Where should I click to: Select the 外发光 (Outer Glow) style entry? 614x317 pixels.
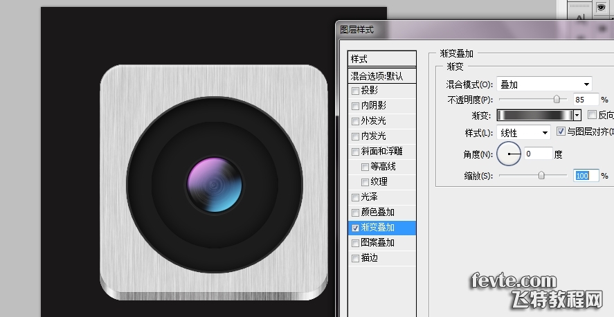click(x=374, y=121)
